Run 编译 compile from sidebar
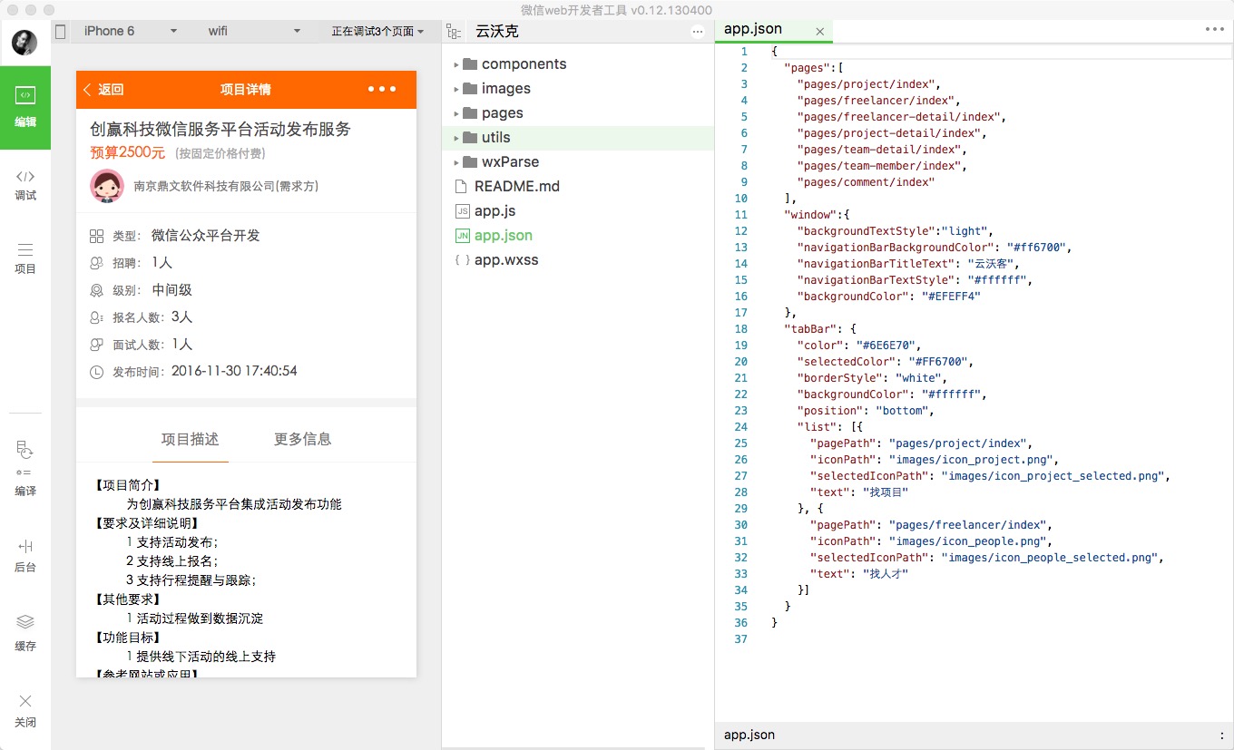Viewport: 1234px width, 750px height. [25, 469]
